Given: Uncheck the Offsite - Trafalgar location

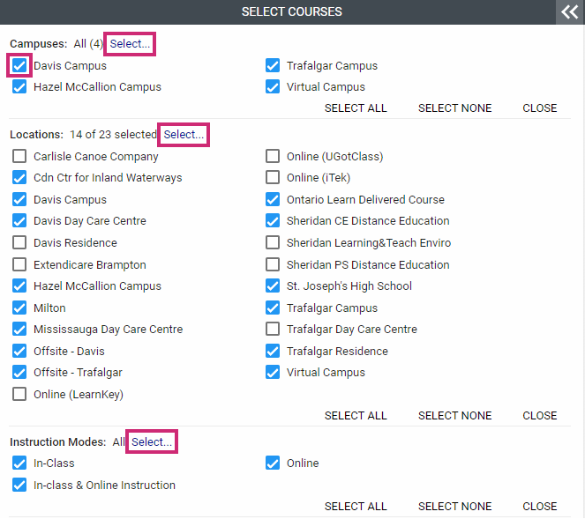Looking at the screenshot, I should [19, 373].
